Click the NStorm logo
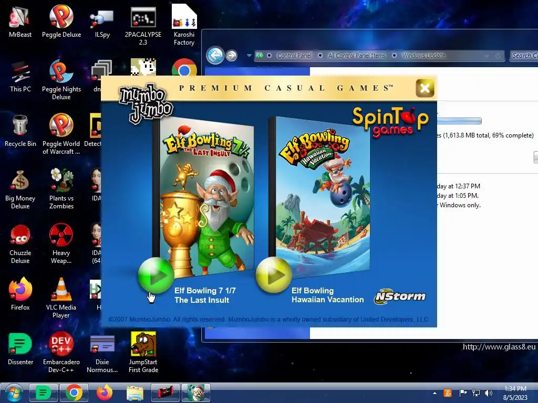Viewport: 538px width, 403px height. [x=400, y=296]
